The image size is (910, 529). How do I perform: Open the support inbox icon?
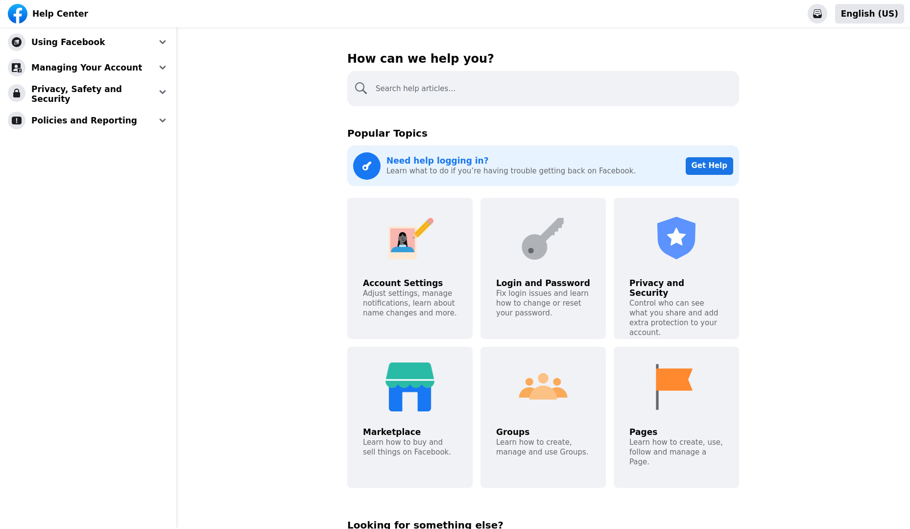click(x=817, y=14)
